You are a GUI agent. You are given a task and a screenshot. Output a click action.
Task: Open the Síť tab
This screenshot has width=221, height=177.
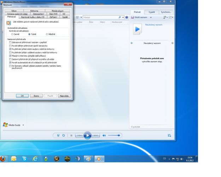(x=64, y=14)
